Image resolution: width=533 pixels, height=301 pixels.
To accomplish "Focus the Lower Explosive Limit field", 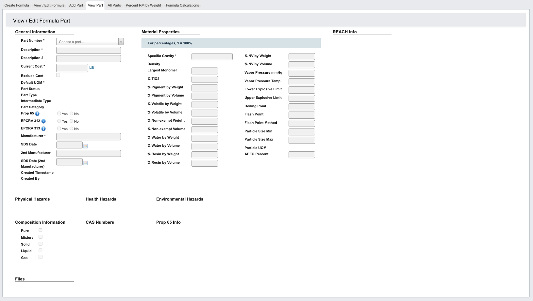I will pos(302,90).
